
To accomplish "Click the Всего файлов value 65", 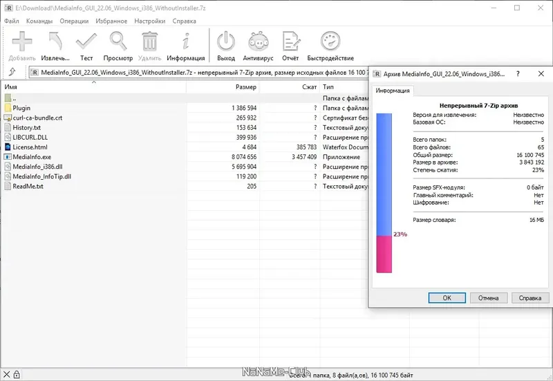I will click(541, 147).
